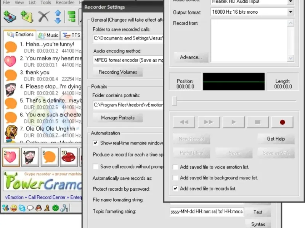Open the View menu
Viewport: 305px width, 228px height.
19,3
